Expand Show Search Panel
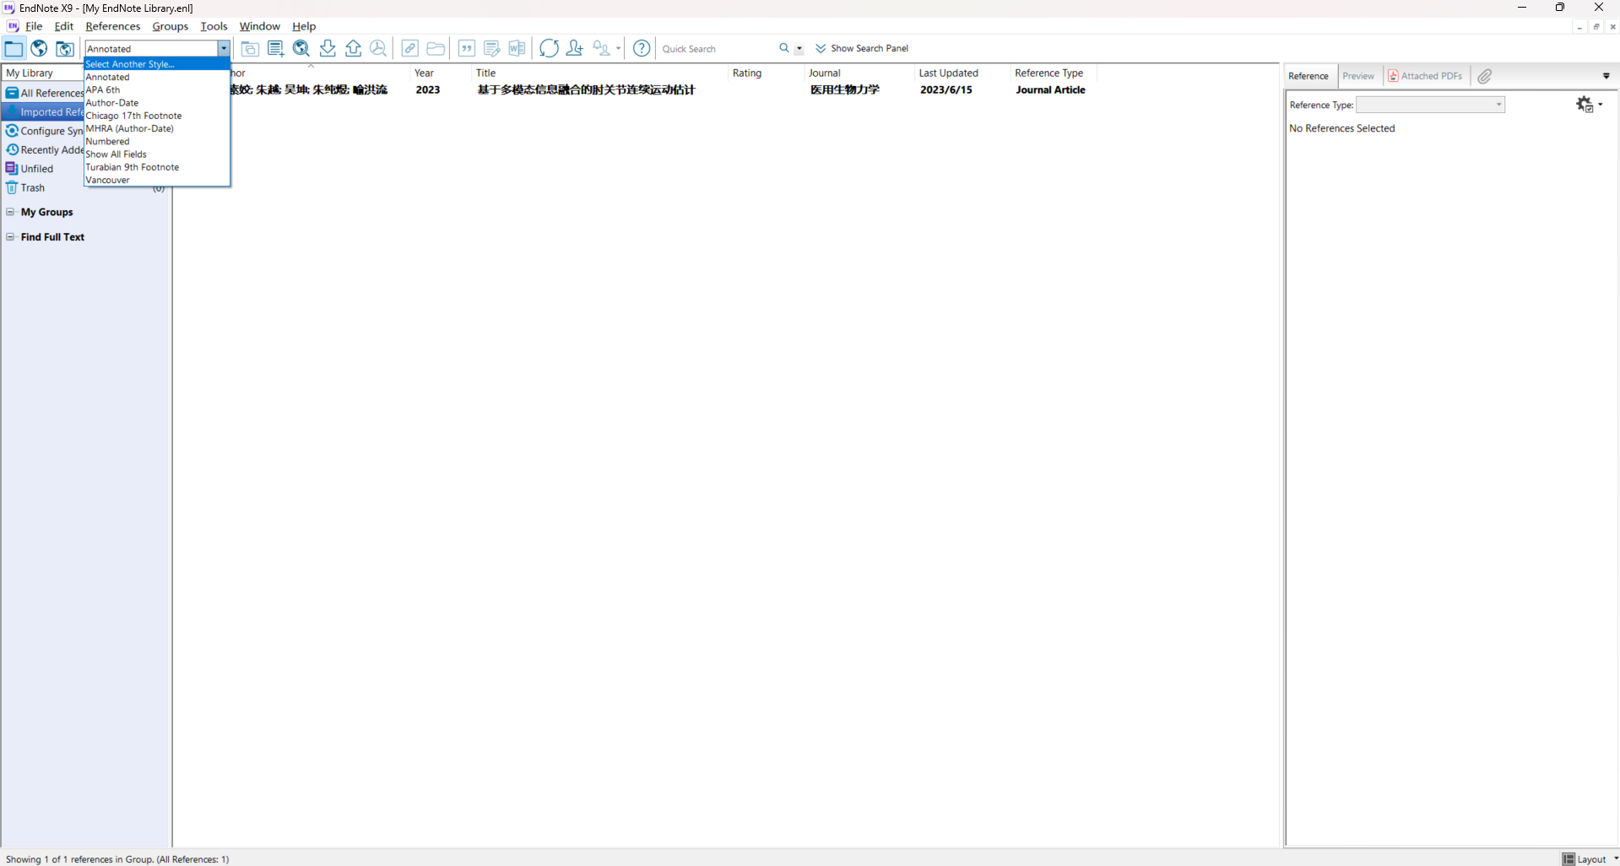 tap(862, 49)
